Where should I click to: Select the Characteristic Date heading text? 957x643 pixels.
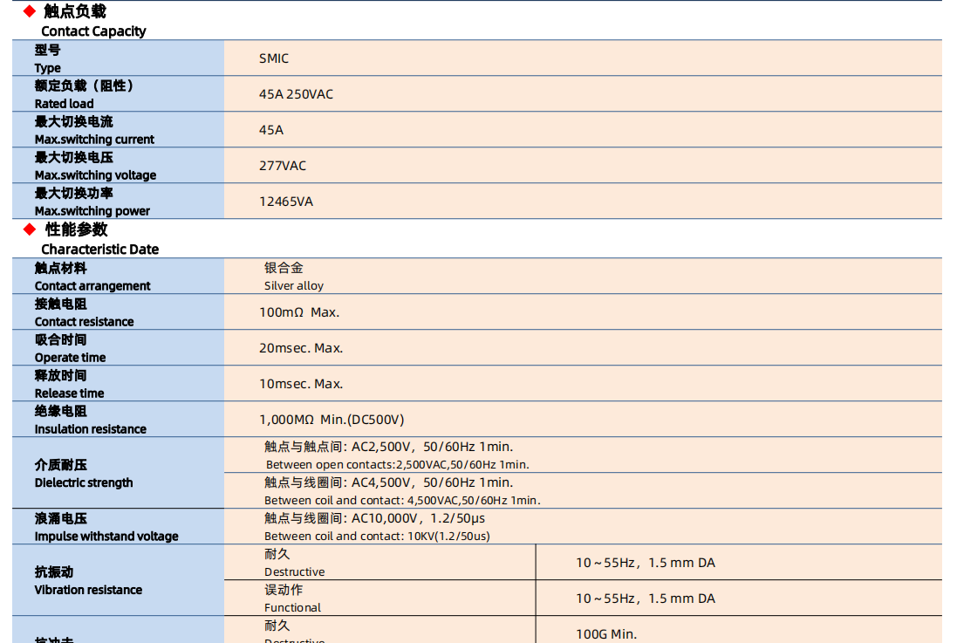pos(99,250)
